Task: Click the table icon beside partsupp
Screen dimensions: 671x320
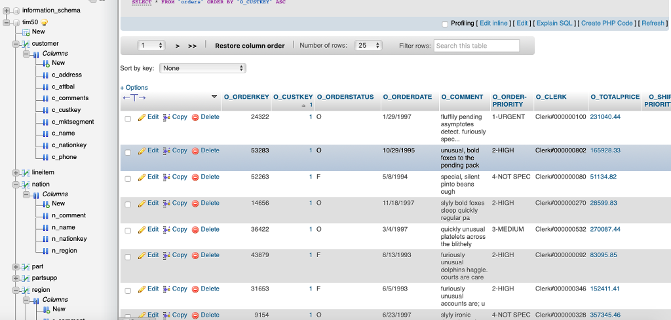Action: [x=26, y=278]
